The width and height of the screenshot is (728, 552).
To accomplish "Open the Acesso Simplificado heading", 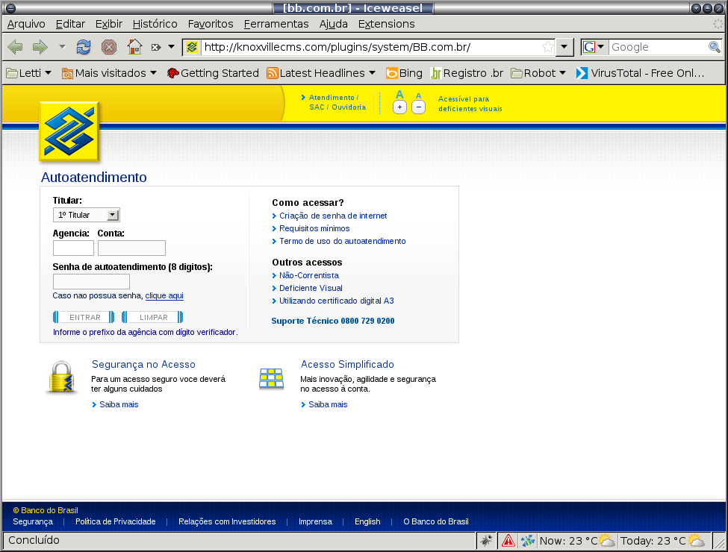I will point(347,365).
